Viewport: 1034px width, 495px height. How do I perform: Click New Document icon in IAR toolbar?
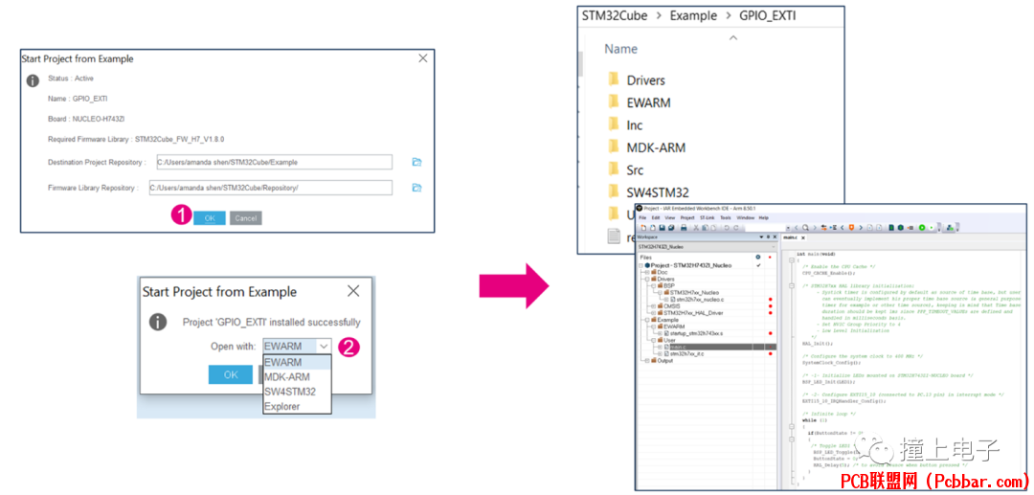tap(643, 228)
